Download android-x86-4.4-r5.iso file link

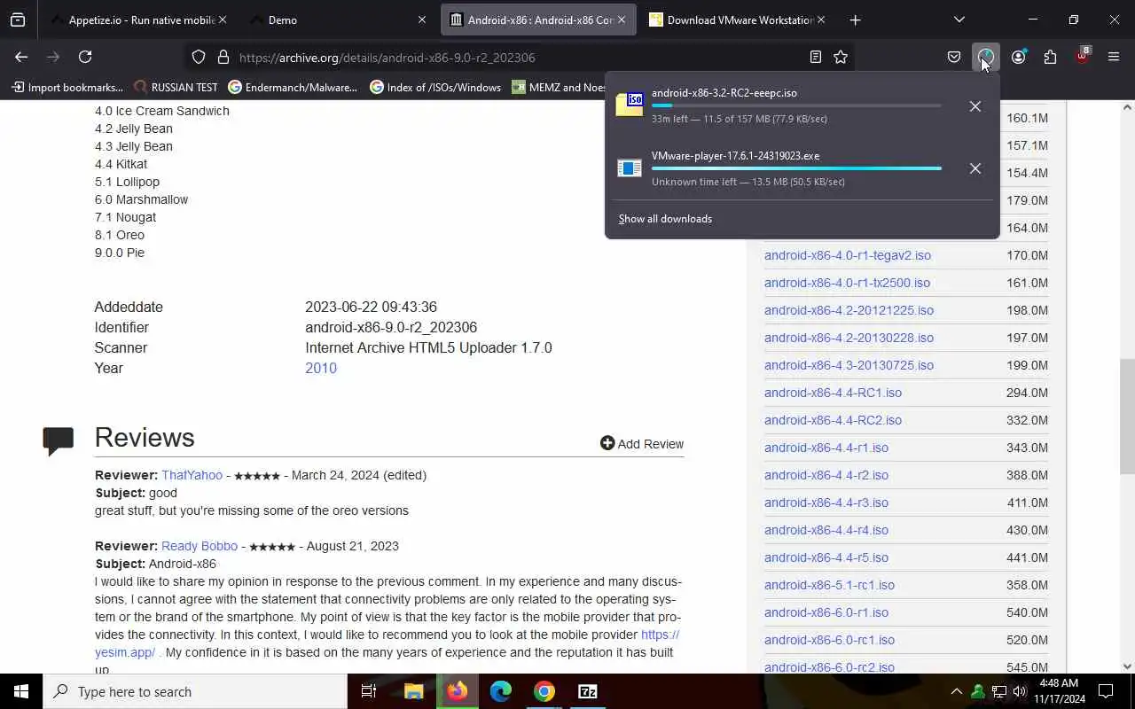tap(826, 557)
